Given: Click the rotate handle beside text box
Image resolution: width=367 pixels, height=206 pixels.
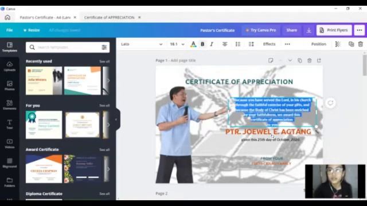Looking at the screenshot, I should [330, 103].
